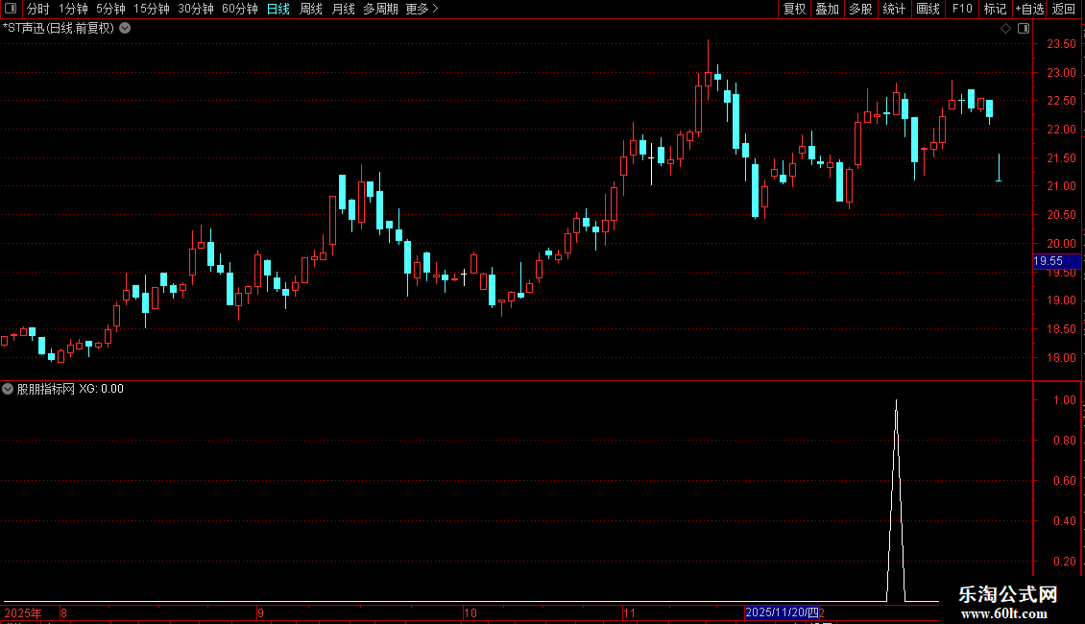Click the 股朋指标网 indicator name
The height and width of the screenshot is (624, 1085).
(46, 389)
